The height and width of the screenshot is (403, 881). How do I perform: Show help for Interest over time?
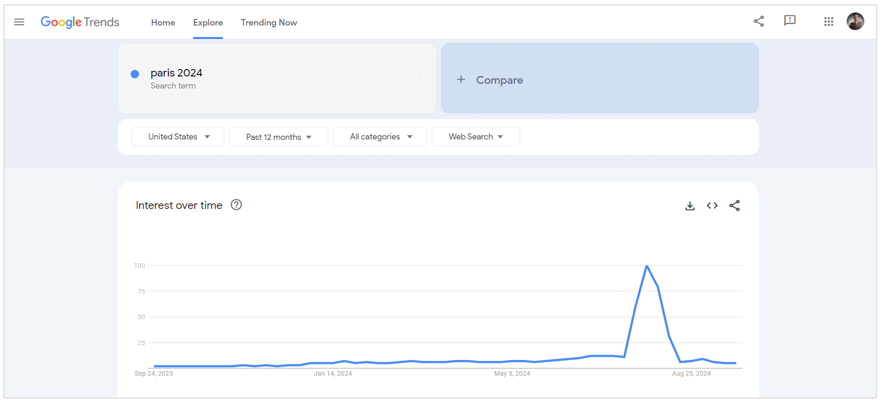click(x=236, y=205)
